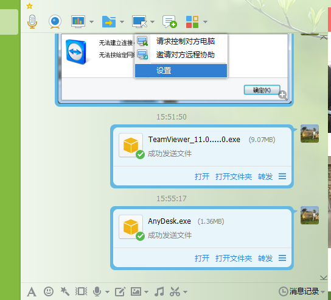The width and height of the screenshot is (331, 300).
Task: Choose 设置 in the remote menu
Action: [x=181, y=71]
